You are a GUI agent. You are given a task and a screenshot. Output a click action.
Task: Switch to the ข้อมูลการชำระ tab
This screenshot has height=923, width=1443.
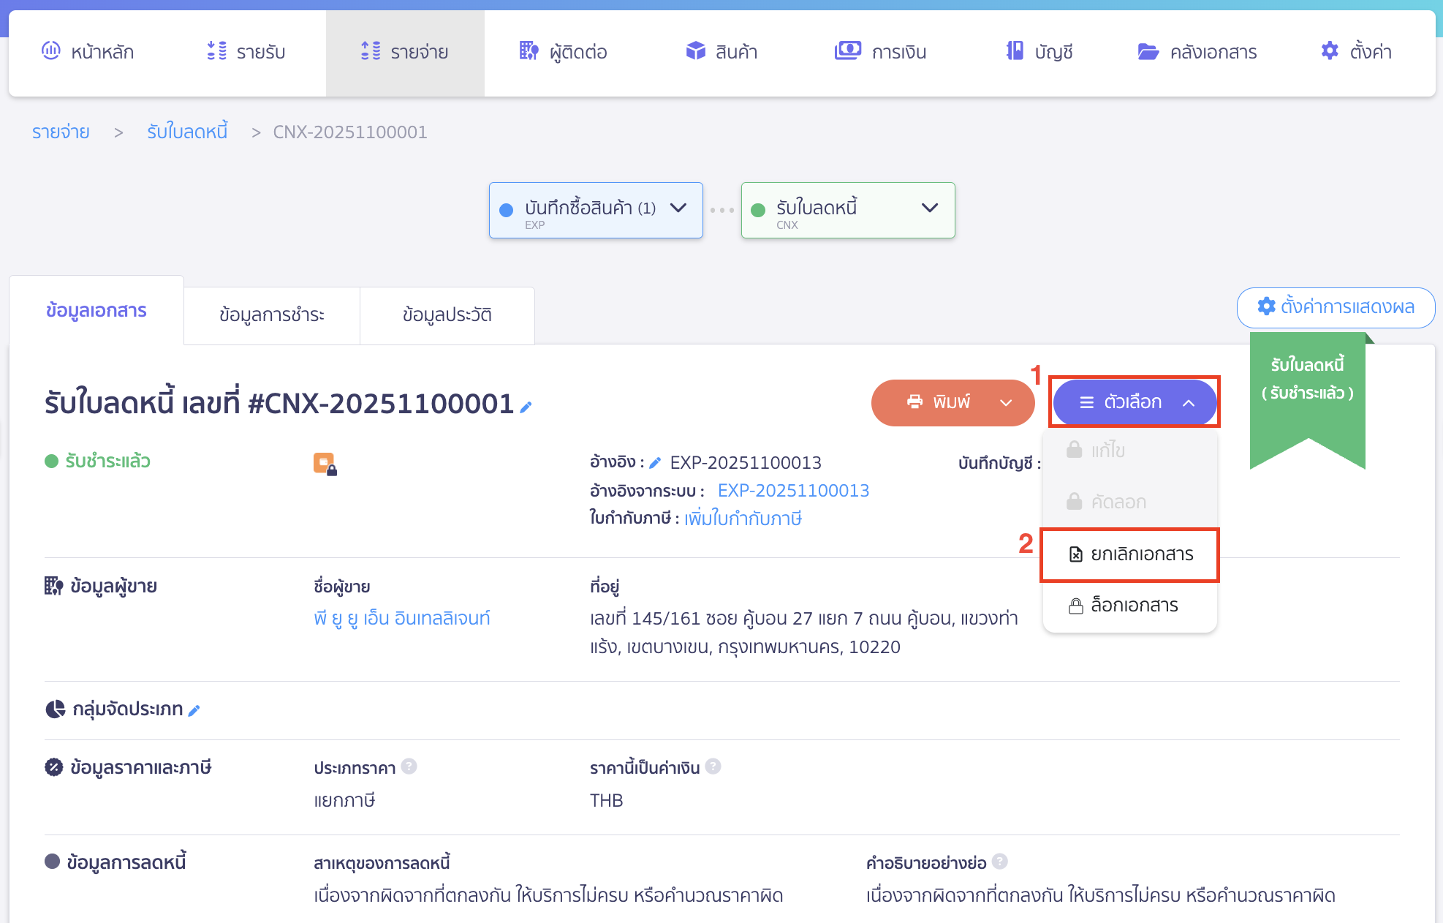pyautogui.click(x=271, y=315)
